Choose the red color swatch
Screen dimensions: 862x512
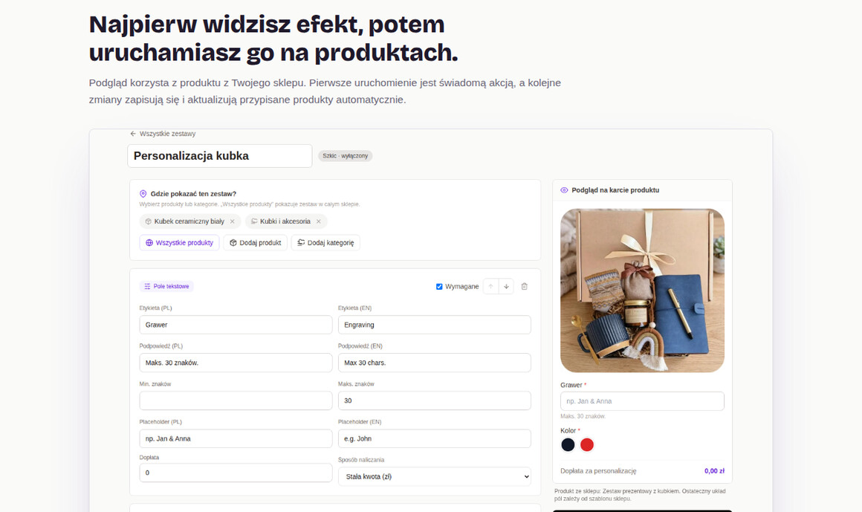point(587,445)
